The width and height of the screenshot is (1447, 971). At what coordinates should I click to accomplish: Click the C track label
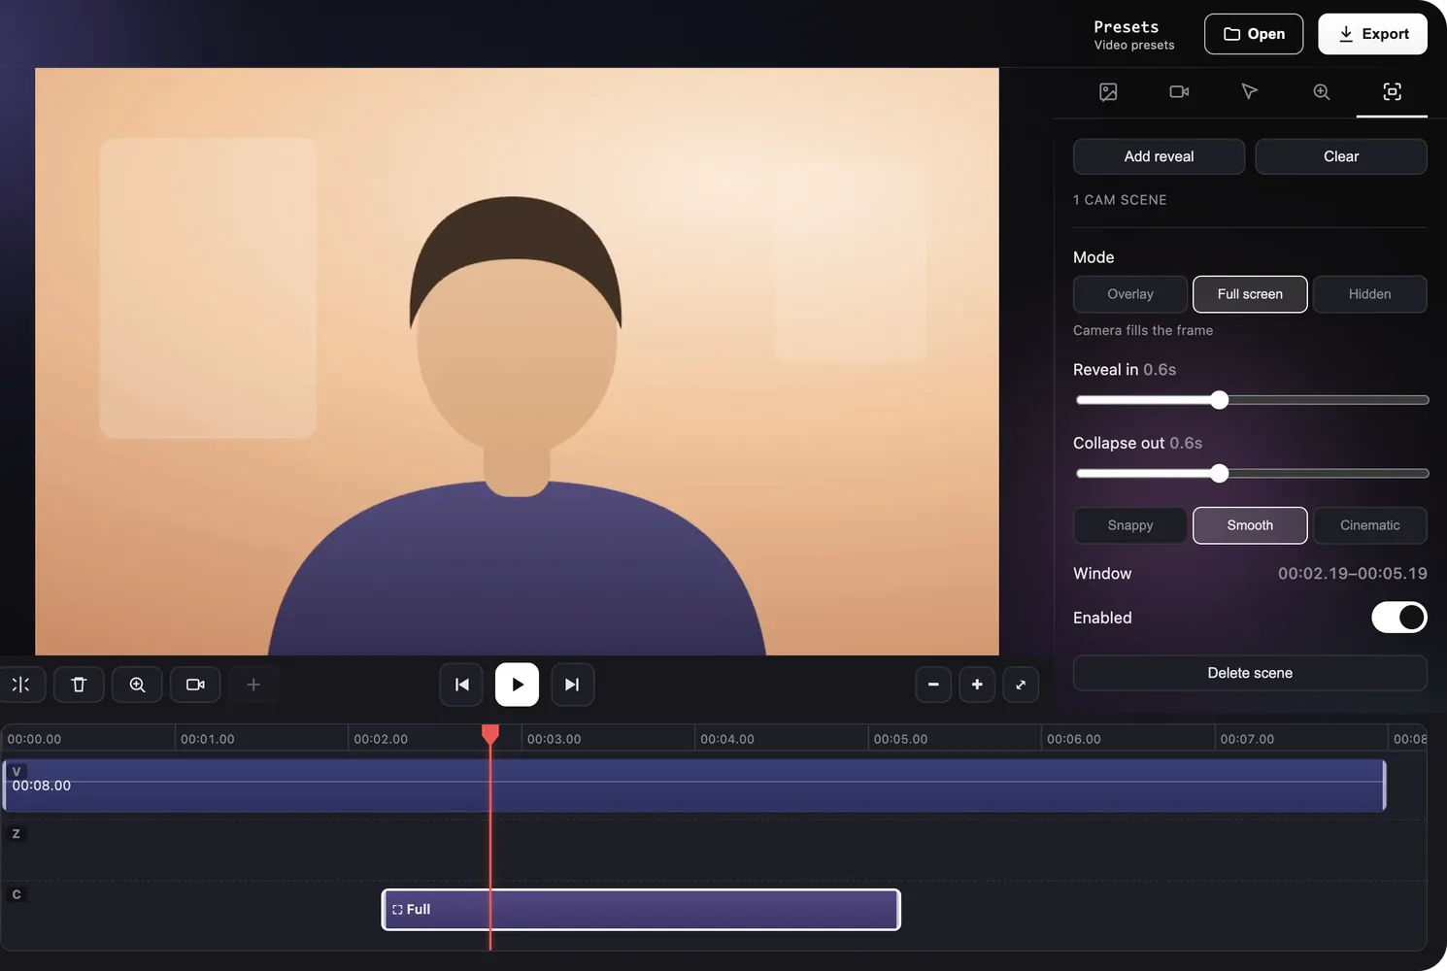tap(16, 895)
